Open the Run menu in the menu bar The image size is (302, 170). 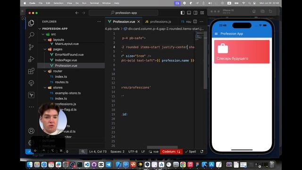tap(84, 3)
